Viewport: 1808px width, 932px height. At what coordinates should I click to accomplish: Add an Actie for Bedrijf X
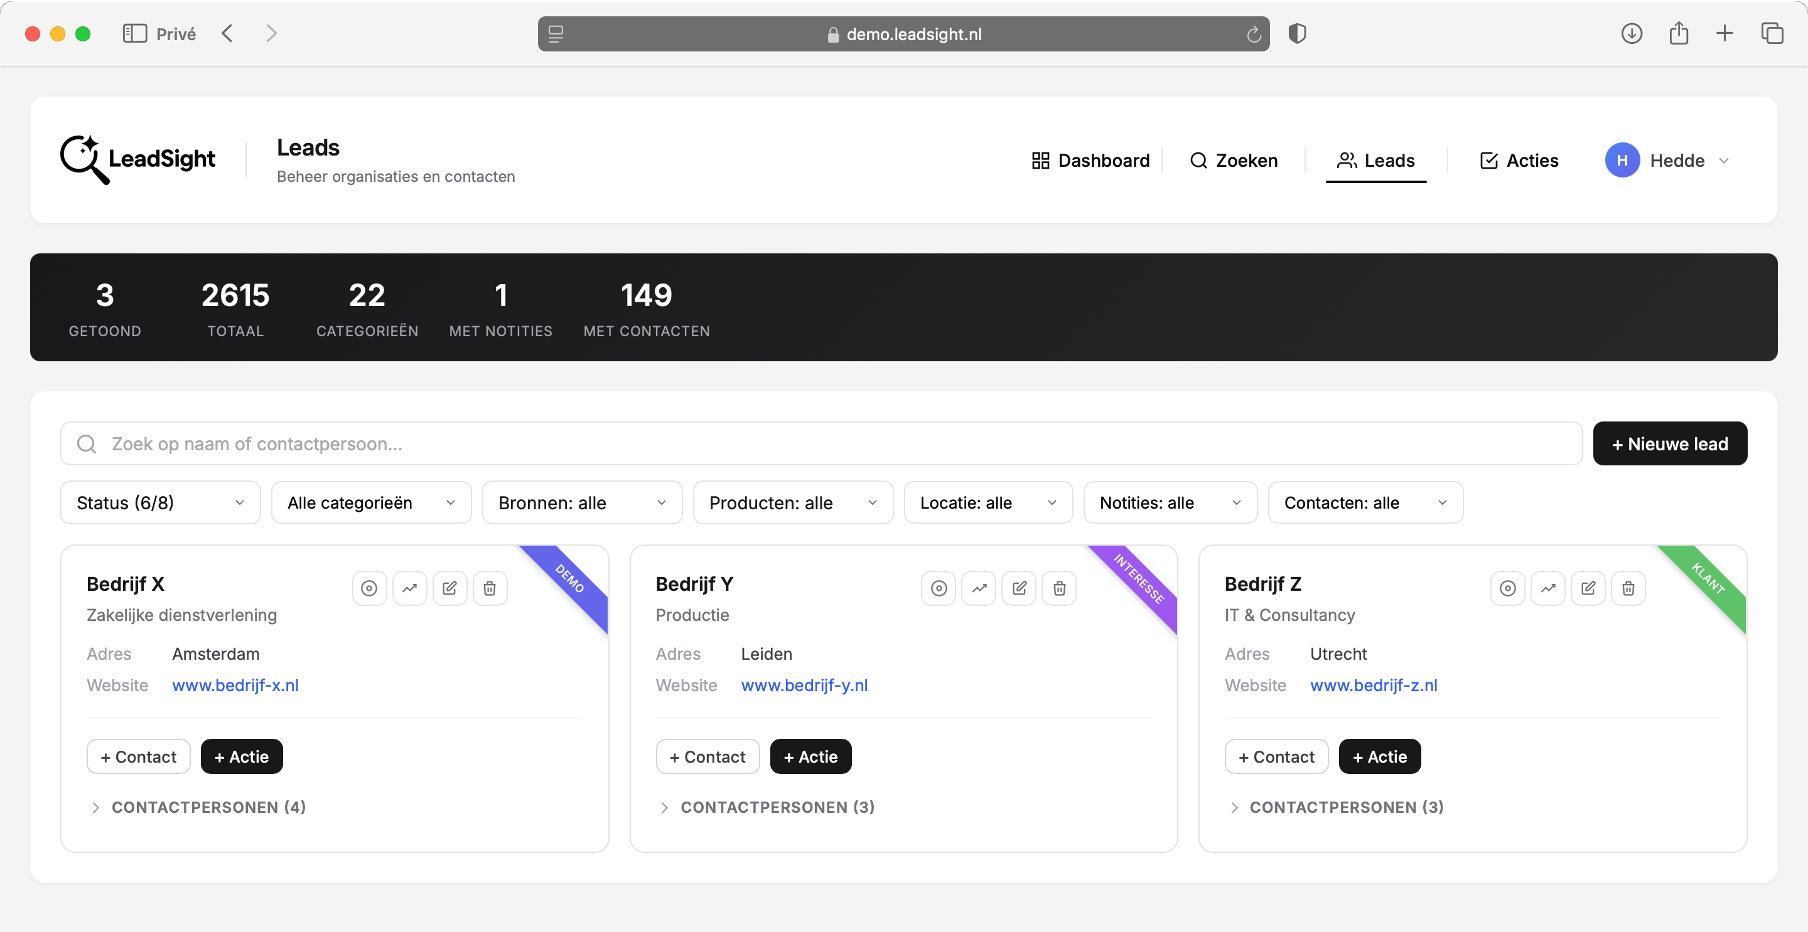(242, 756)
